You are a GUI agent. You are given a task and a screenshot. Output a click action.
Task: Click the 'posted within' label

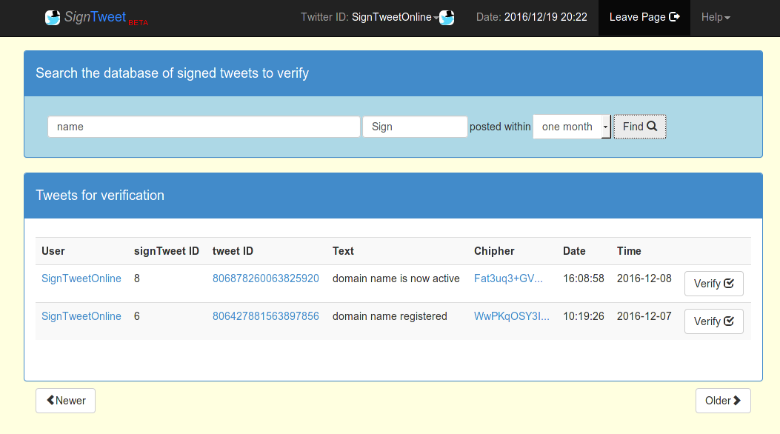(500, 127)
